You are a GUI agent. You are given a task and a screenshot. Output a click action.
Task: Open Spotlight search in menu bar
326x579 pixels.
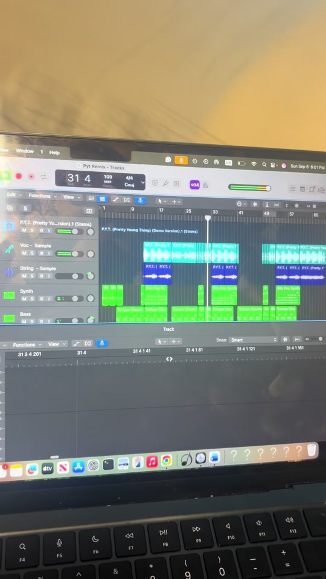point(264,164)
